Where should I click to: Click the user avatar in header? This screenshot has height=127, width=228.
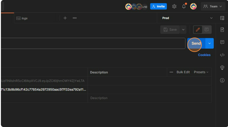click(x=193, y=6)
